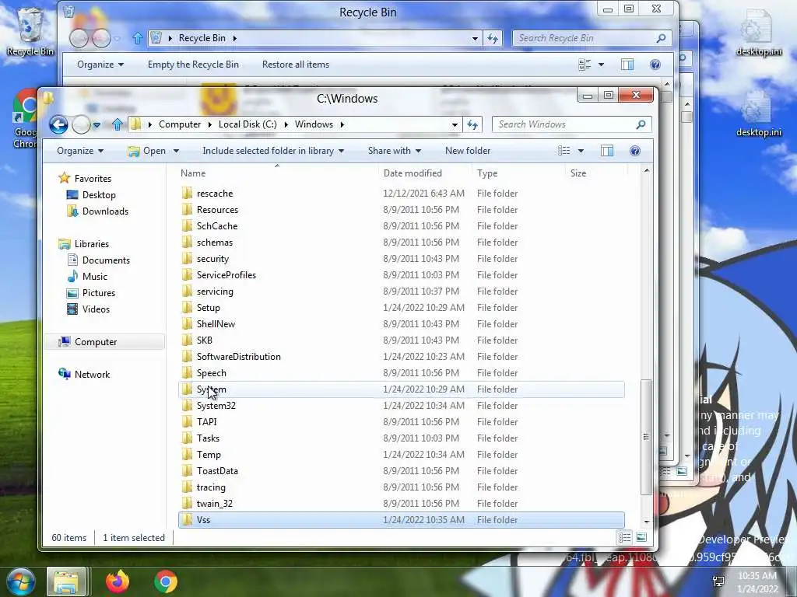797x597 pixels.
Task: Select Google Chrome desktop shortcut
Action: click(x=24, y=119)
